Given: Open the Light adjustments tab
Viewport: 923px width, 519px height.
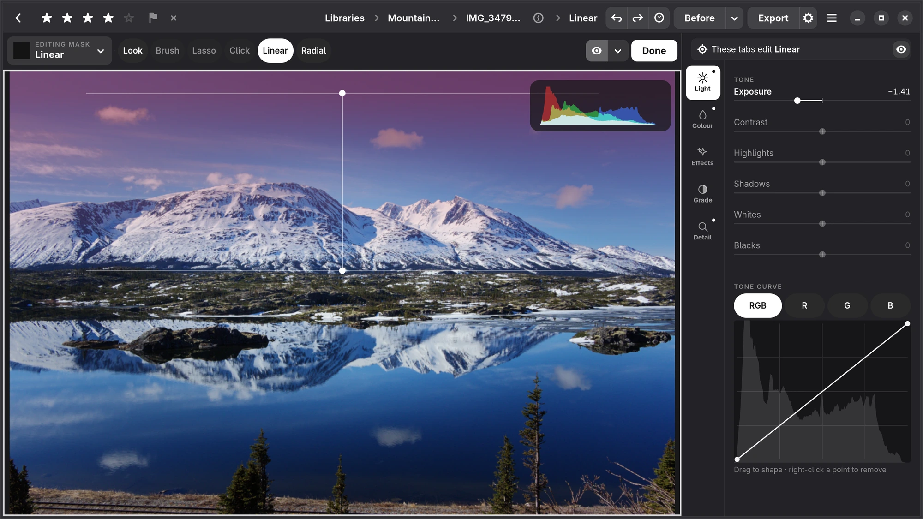Looking at the screenshot, I should click(703, 83).
